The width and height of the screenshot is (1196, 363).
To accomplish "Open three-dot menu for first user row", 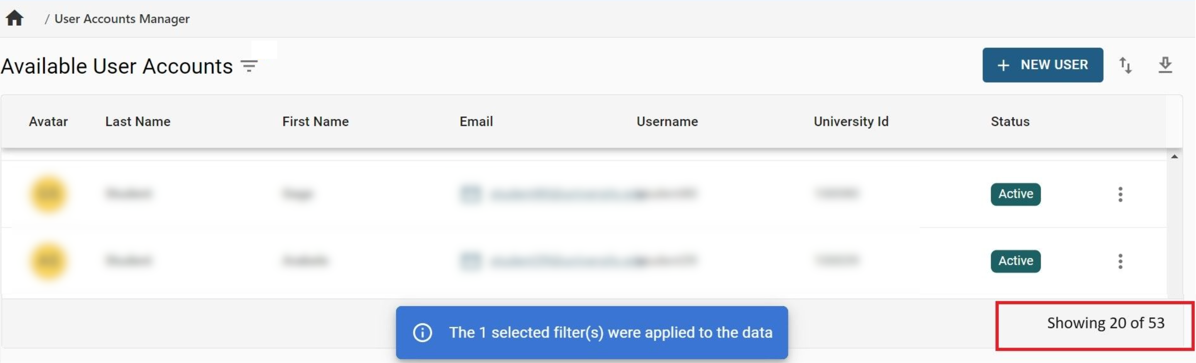I will 1120,194.
